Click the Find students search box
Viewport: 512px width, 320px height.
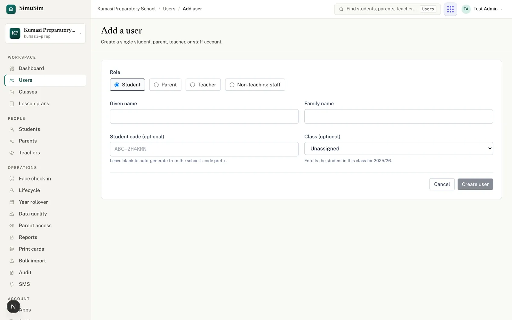click(x=388, y=9)
